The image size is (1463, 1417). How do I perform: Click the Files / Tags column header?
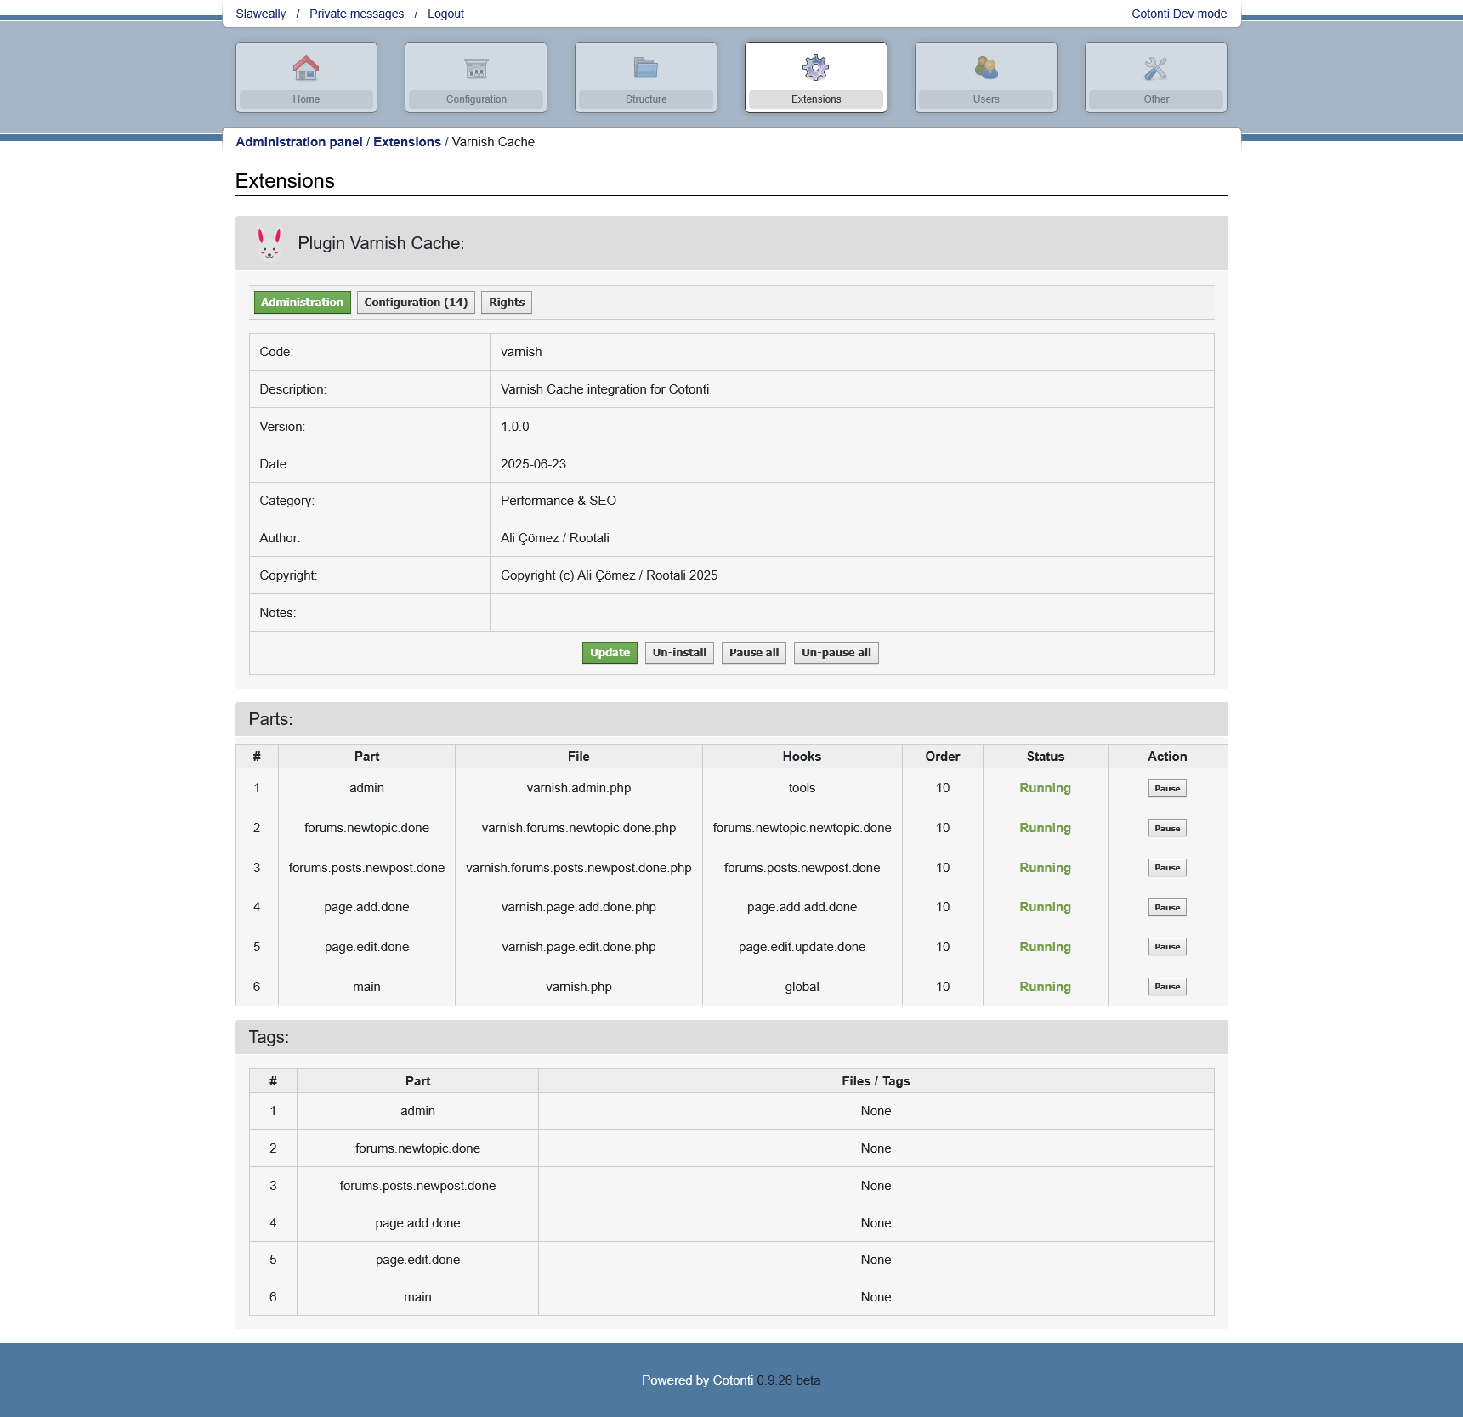tap(876, 1081)
